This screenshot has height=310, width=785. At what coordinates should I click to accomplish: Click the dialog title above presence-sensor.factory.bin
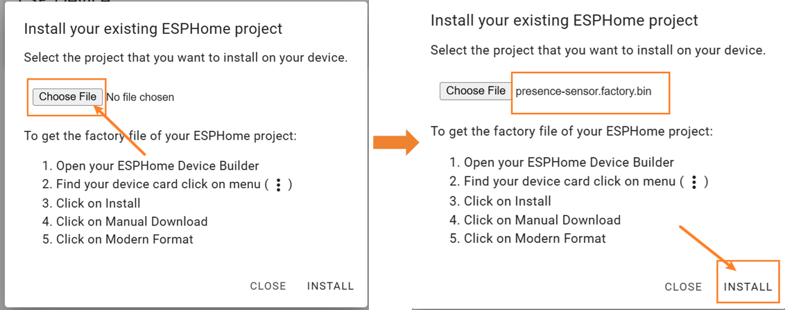[x=564, y=20]
